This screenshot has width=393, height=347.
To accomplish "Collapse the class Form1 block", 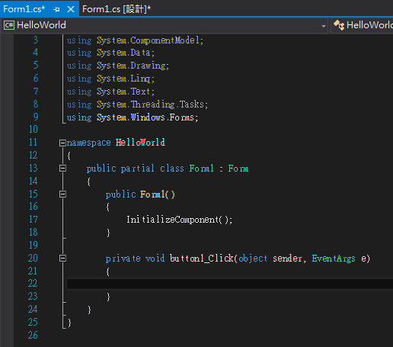I will click(62, 169).
